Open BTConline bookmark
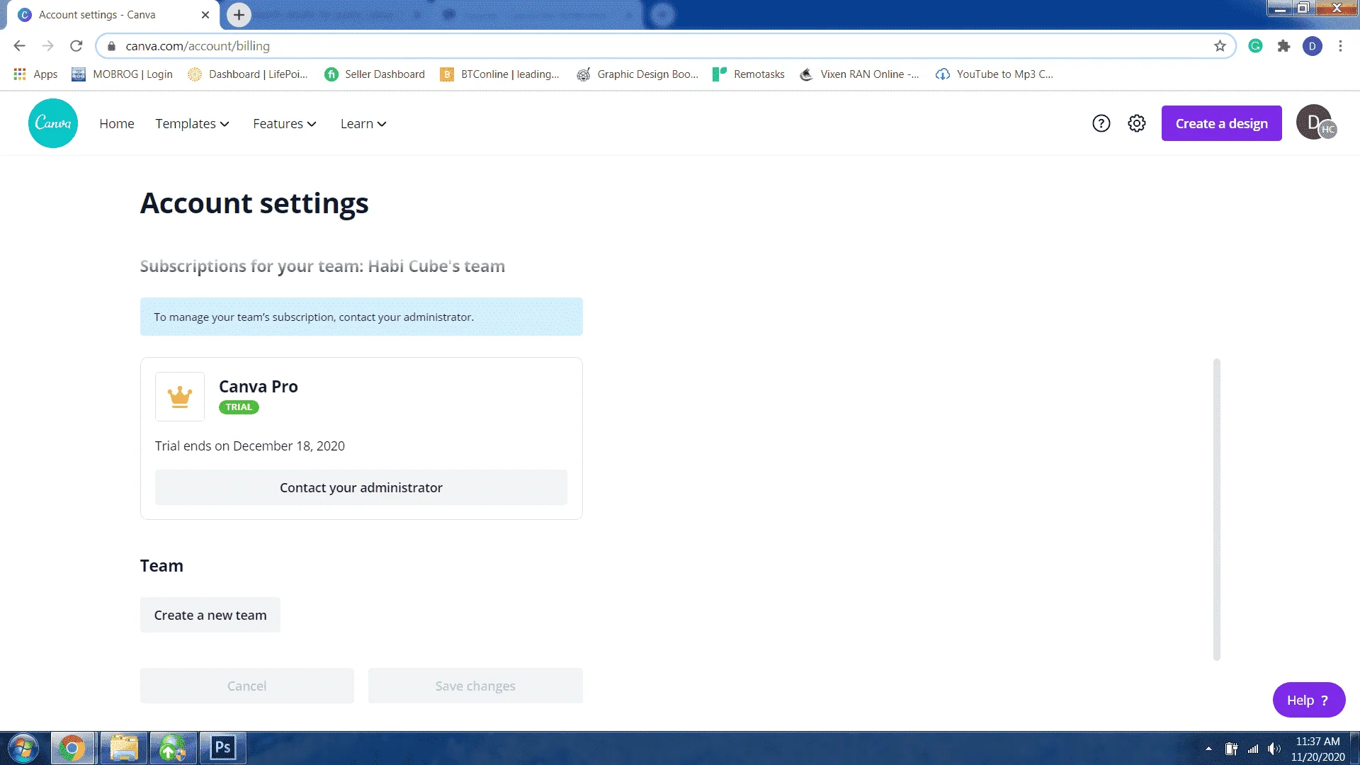Viewport: 1360px width, 765px height. tap(499, 74)
